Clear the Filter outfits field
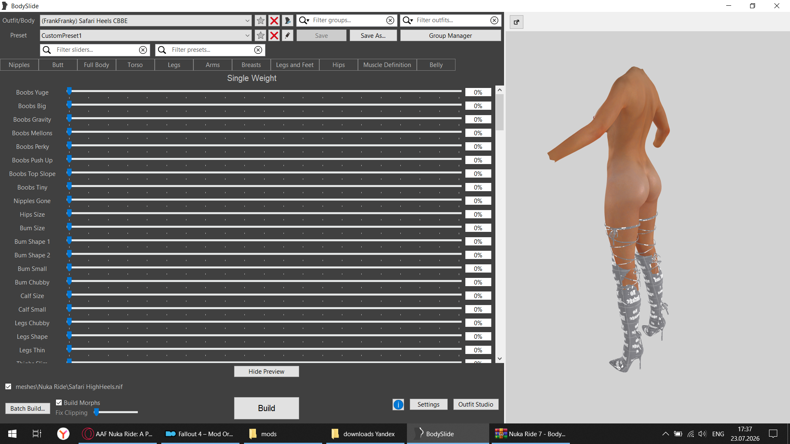This screenshot has width=790, height=444. 494,20
